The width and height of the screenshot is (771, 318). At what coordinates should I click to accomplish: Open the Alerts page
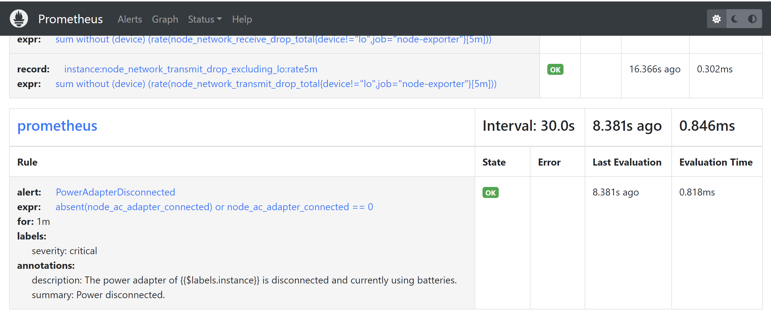130,19
